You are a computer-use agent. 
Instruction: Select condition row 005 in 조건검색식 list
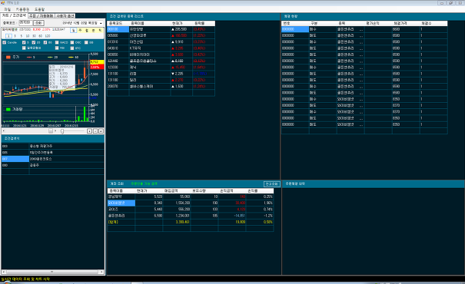pyautogui.click(x=53, y=153)
